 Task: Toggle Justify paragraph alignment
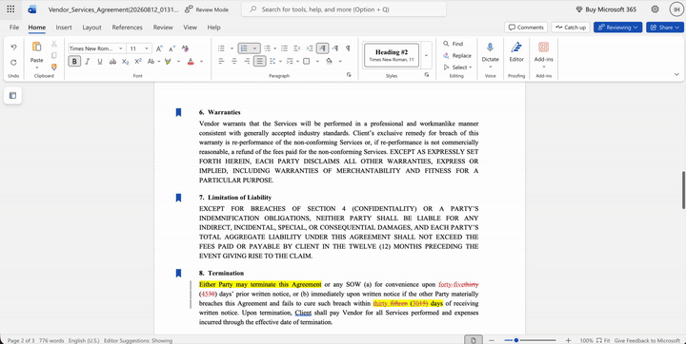pyautogui.click(x=260, y=62)
